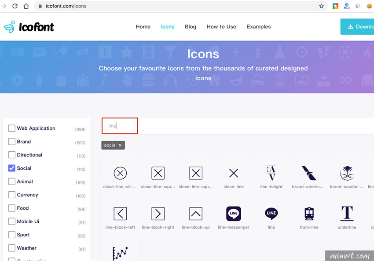The width and height of the screenshot is (374, 261).
Task: Select the line-messenger icon
Action: [x=234, y=214]
